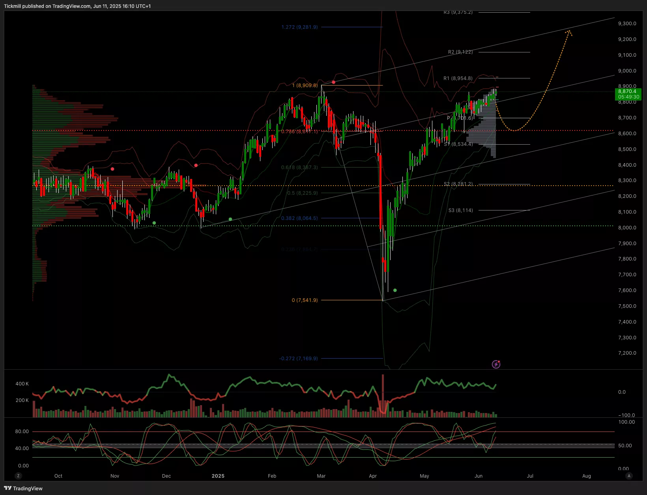Click the red signal dot above the November candles
The width and height of the screenshot is (647, 495).
(x=112, y=169)
